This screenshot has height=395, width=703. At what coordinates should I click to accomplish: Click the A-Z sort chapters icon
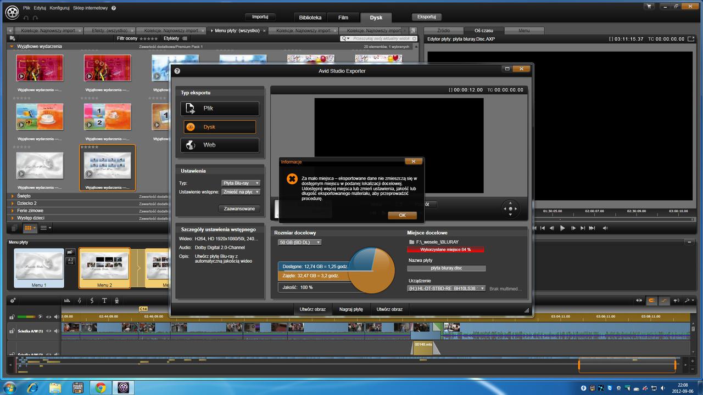(x=70, y=261)
